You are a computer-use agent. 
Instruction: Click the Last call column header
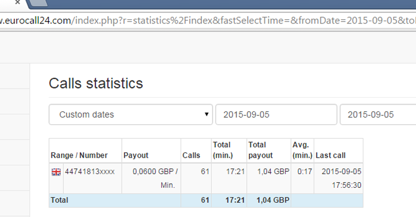330,155
